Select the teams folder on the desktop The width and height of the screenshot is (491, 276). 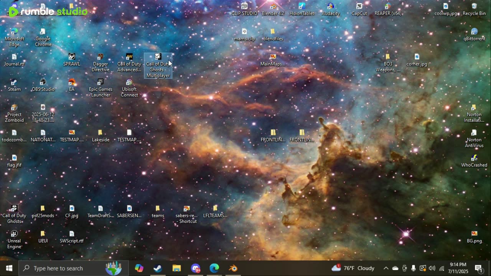click(158, 212)
